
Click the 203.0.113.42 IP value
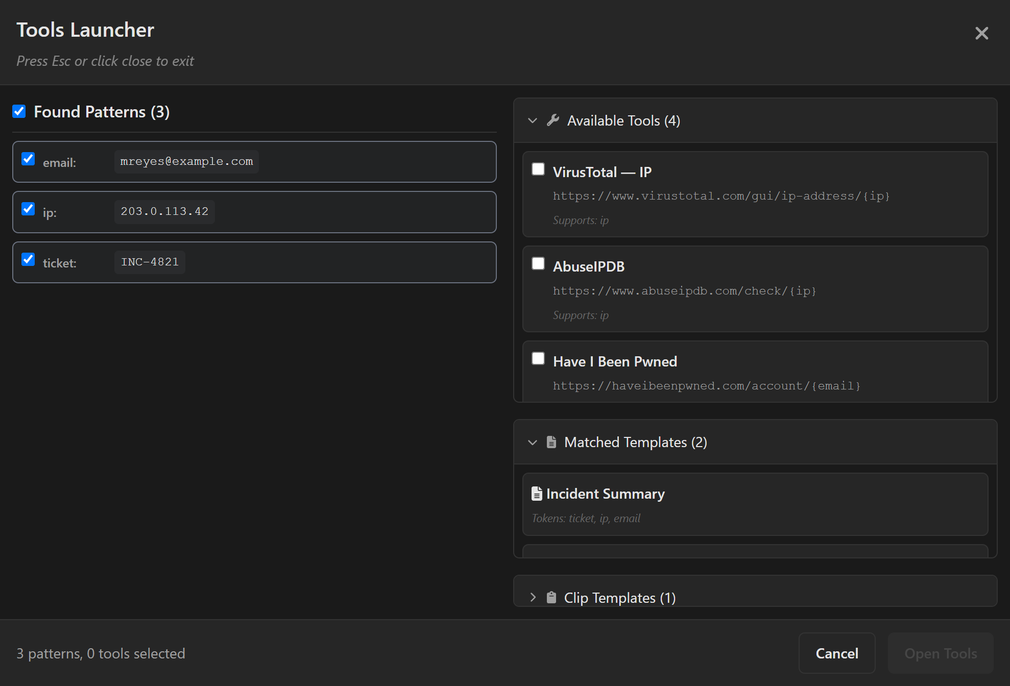click(164, 211)
